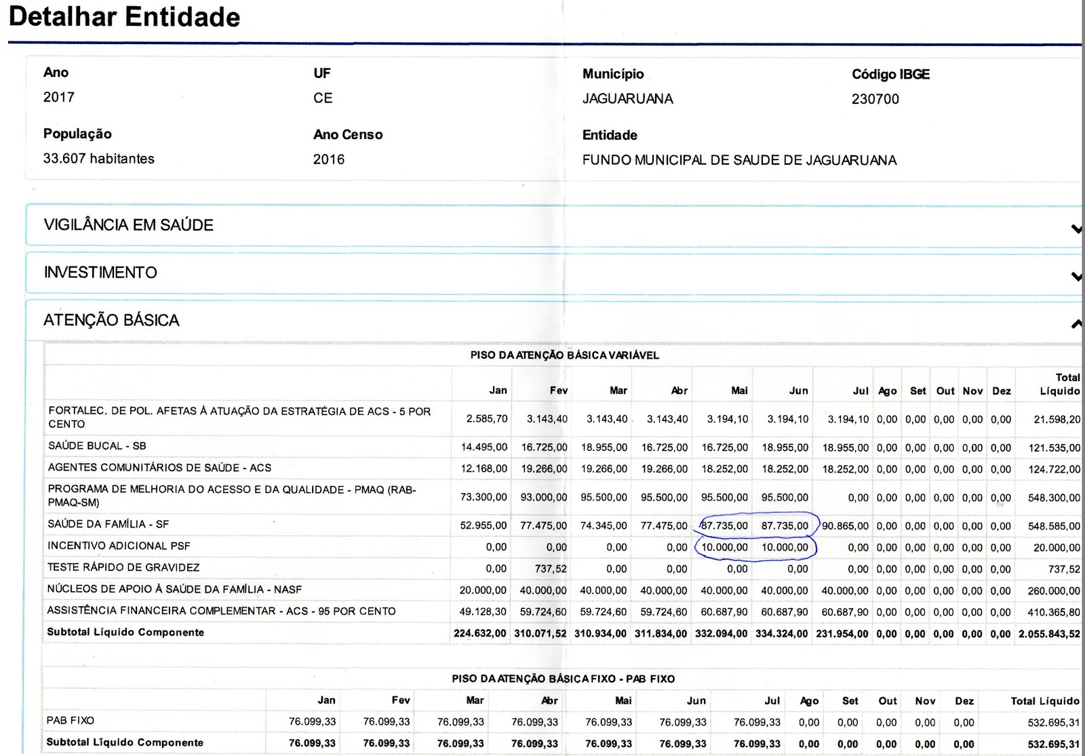Click 'NÚCLEOS DE APOIO À SAÚDE DA FAMÍLIA - NASF'
This screenshot has height=756, width=1085.
pyautogui.click(x=174, y=589)
